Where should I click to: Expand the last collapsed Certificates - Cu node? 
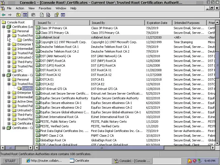4,128
